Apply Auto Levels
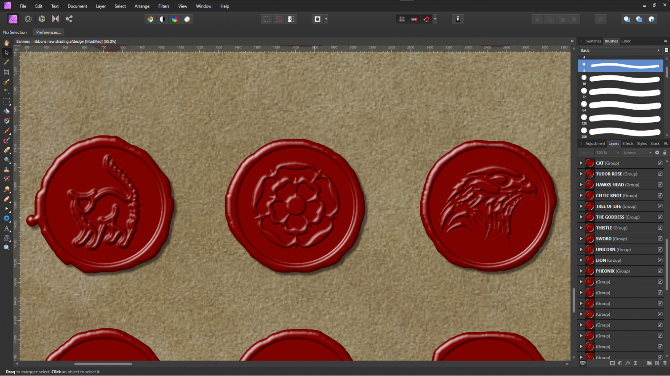 pos(150,19)
